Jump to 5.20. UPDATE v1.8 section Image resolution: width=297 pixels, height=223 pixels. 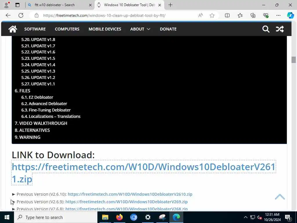[x=38, y=39]
